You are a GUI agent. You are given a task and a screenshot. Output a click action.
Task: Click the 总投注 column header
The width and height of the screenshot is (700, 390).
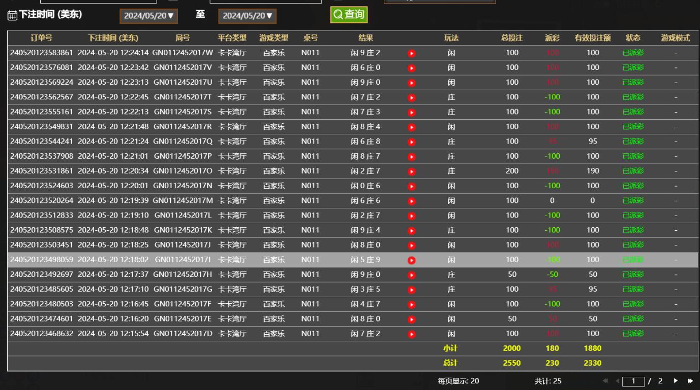coord(512,38)
